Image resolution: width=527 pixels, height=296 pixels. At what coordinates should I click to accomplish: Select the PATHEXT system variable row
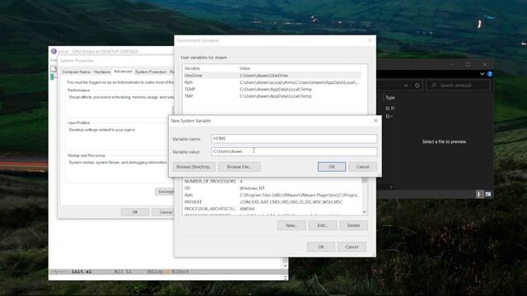(273, 202)
